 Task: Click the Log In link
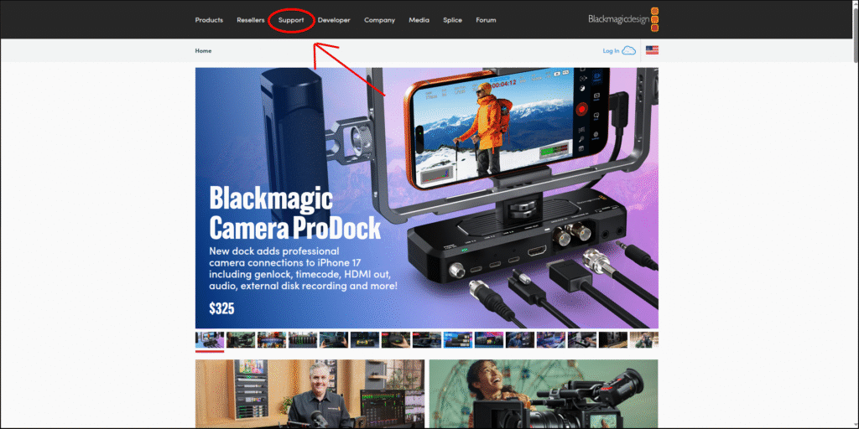(x=611, y=50)
